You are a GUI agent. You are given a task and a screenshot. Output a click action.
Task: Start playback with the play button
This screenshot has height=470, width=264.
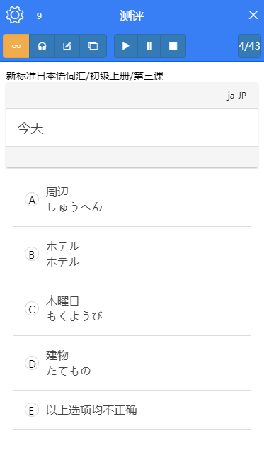126,46
